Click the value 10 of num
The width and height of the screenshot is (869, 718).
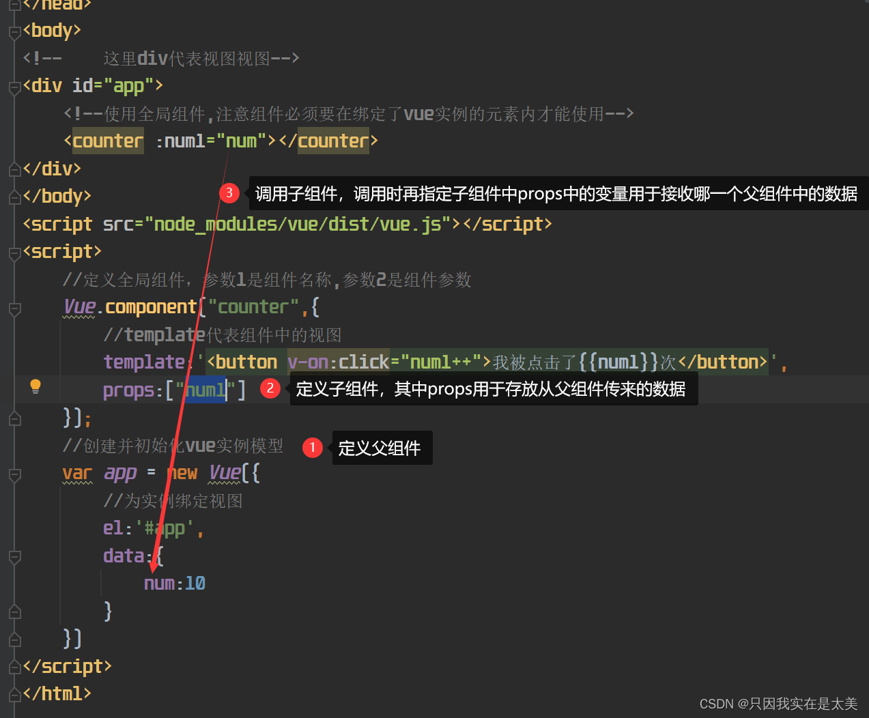point(195,584)
